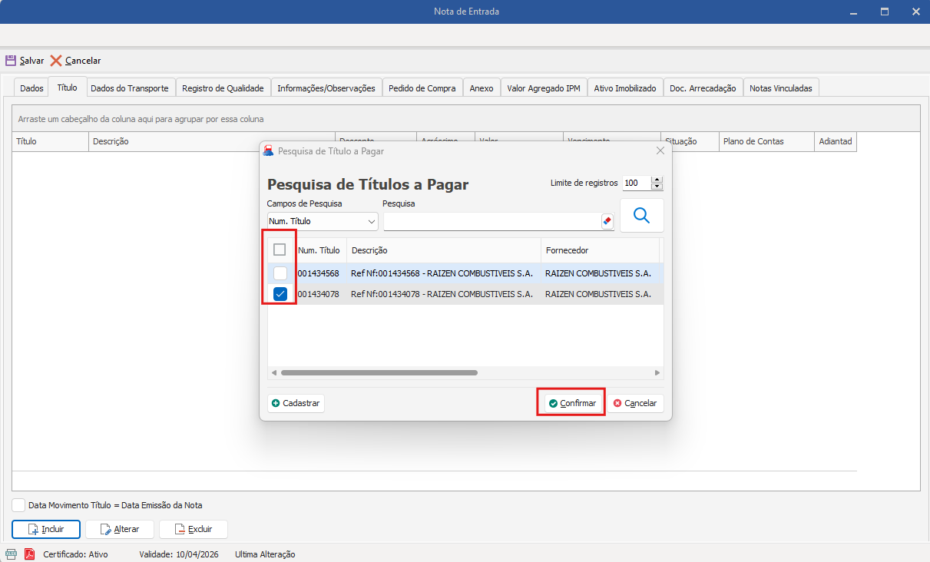This screenshot has width=930, height=562.
Task: Increase Limite de registros with up arrow
Action: click(x=657, y=180)
